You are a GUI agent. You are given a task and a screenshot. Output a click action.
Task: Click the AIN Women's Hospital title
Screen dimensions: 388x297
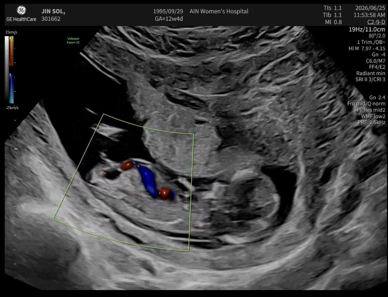point(219,11)
